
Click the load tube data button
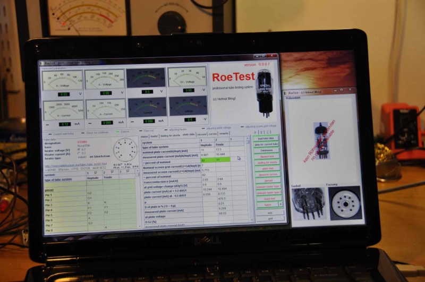point(266,139)
